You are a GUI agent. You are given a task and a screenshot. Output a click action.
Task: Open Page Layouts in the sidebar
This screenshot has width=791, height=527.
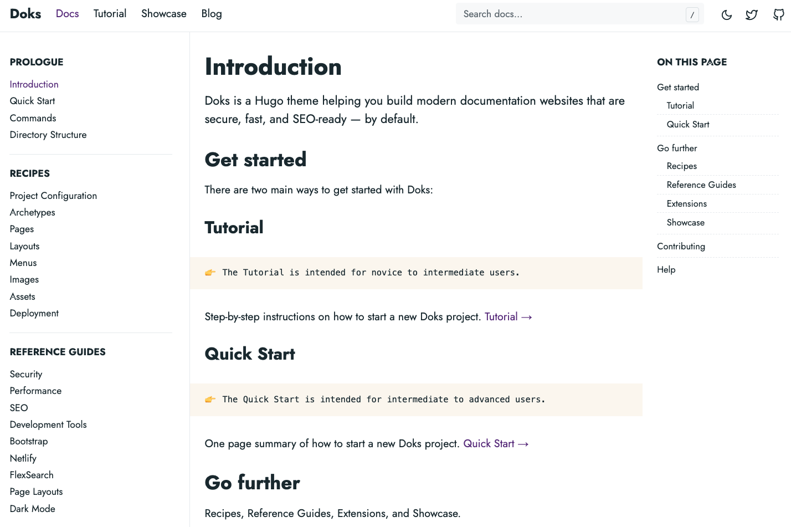(37, 492)
